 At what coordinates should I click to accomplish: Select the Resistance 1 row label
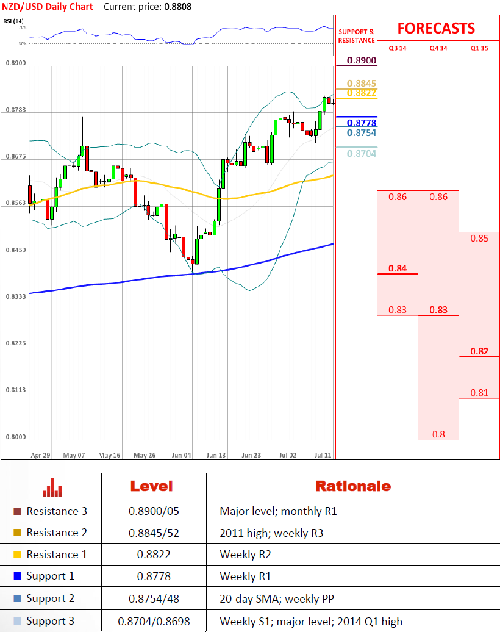(x=57, y=555)
